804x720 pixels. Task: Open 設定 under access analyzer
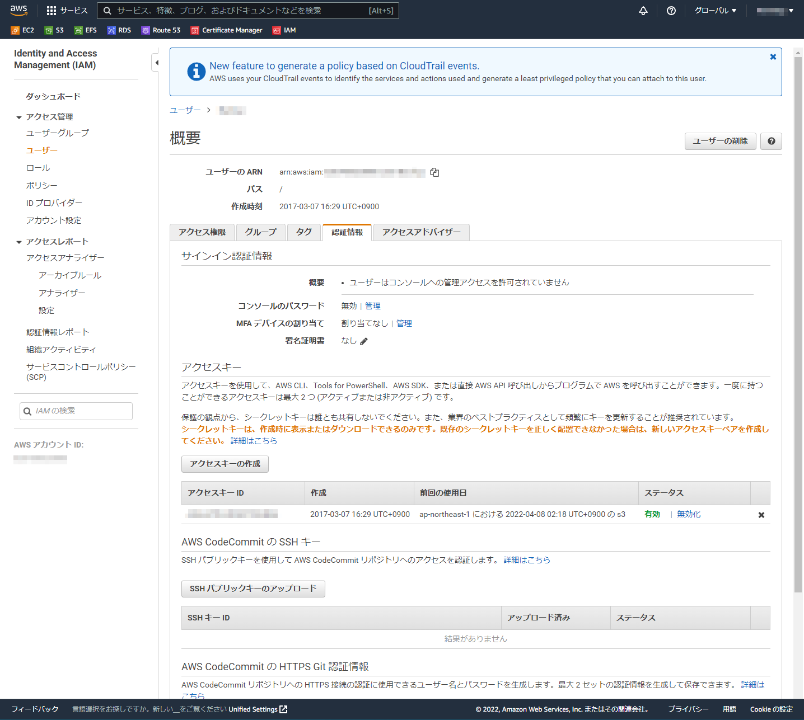[x=46, y=310]
